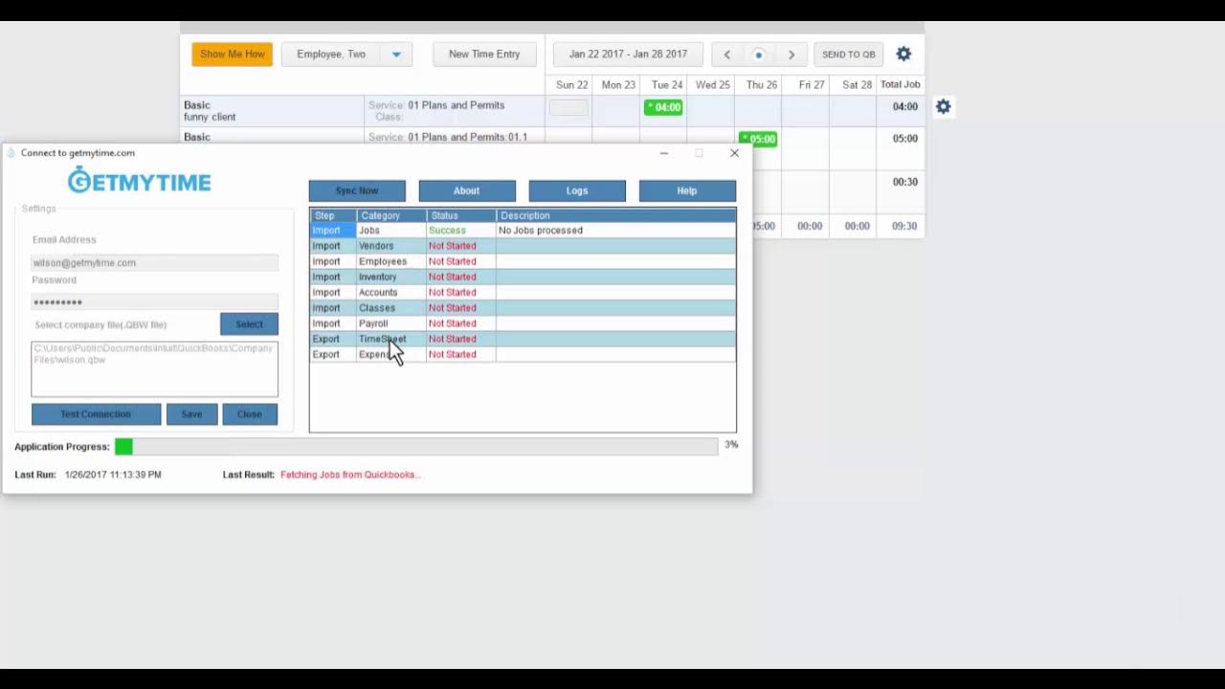Image resolution: width=1225 pixels, height=689 pixels.
Task: Sort by the Description column header
Action: point(615,215)
